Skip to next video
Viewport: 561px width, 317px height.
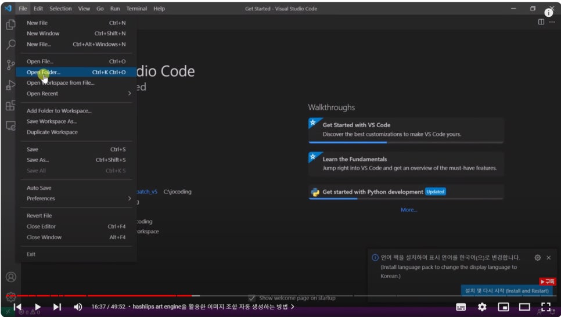click(x=57, y=307)
